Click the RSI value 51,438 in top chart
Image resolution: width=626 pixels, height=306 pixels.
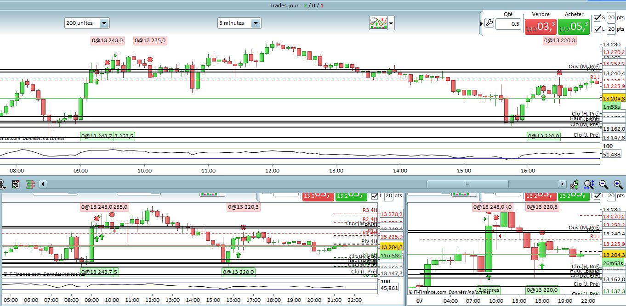[x=613, y=155]
